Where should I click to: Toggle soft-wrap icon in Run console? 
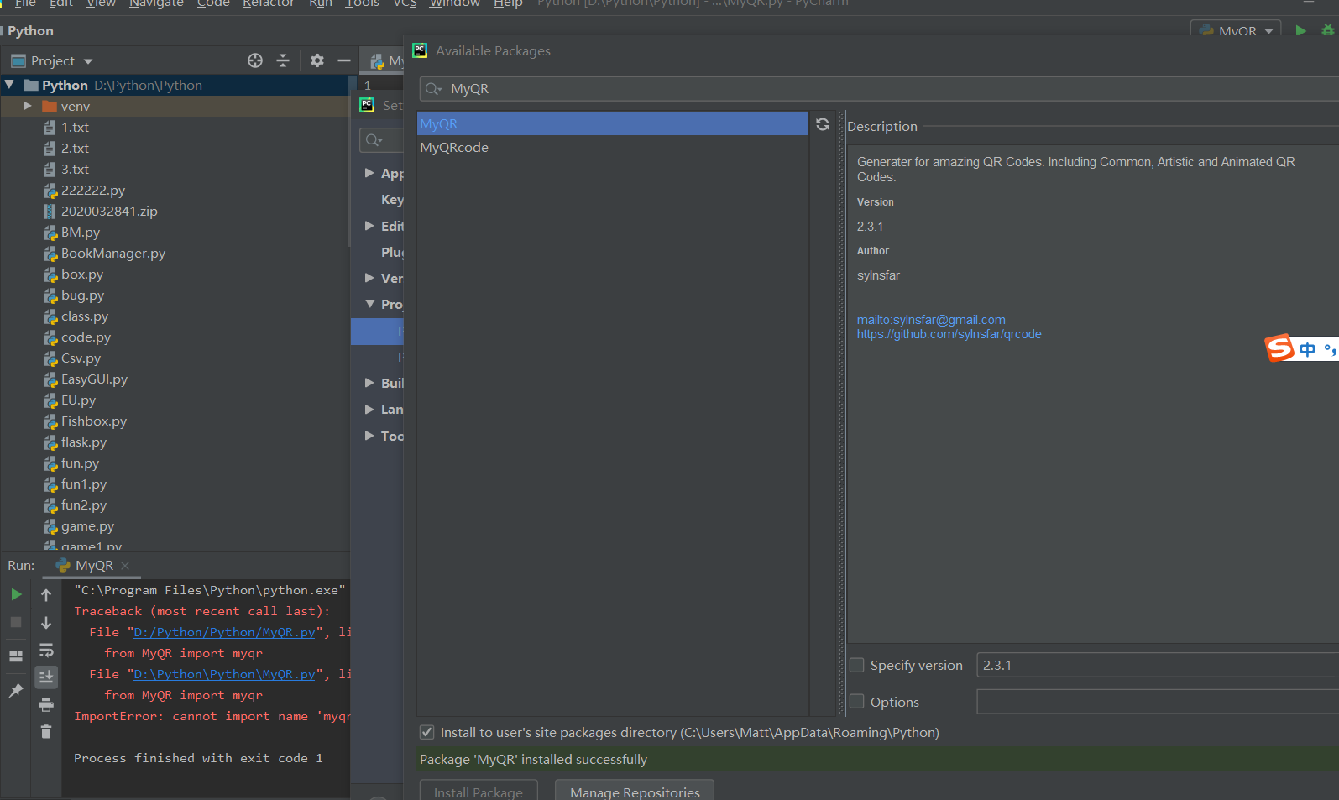click(46, 650)
